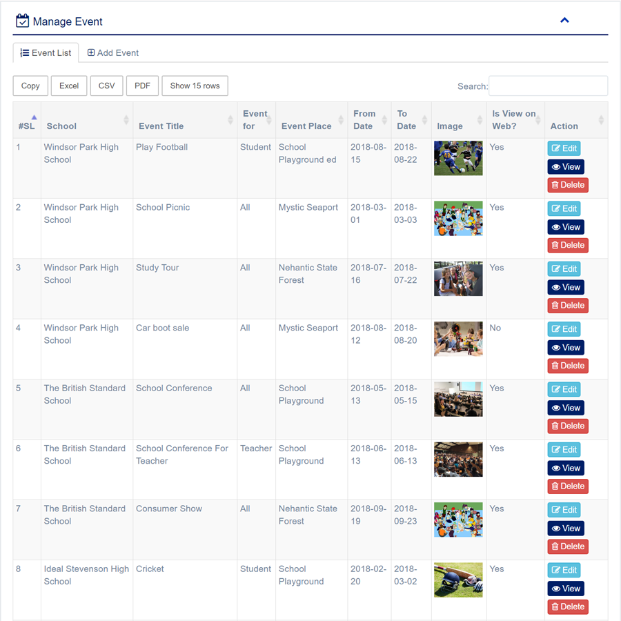Edit the School Conference event in row 5

(564, 389)
